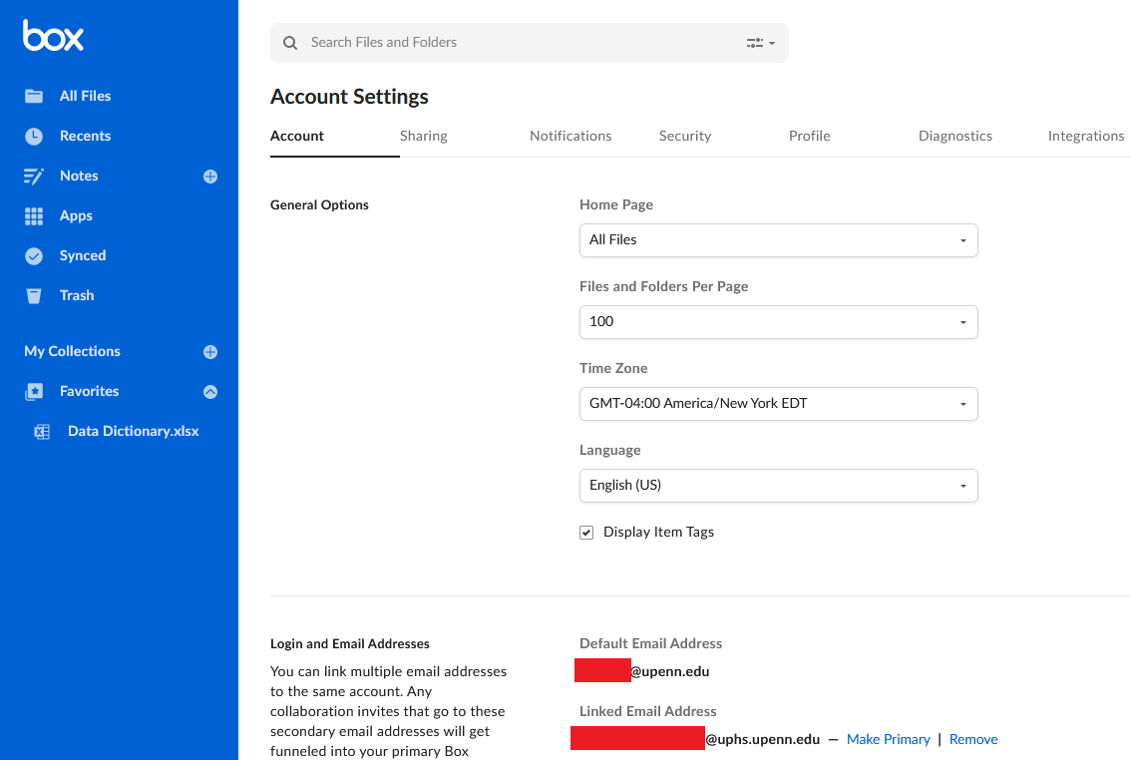Viewport: 1131px width, 760px height.
Task: Click Make Primary link
Action: (888, 739)
